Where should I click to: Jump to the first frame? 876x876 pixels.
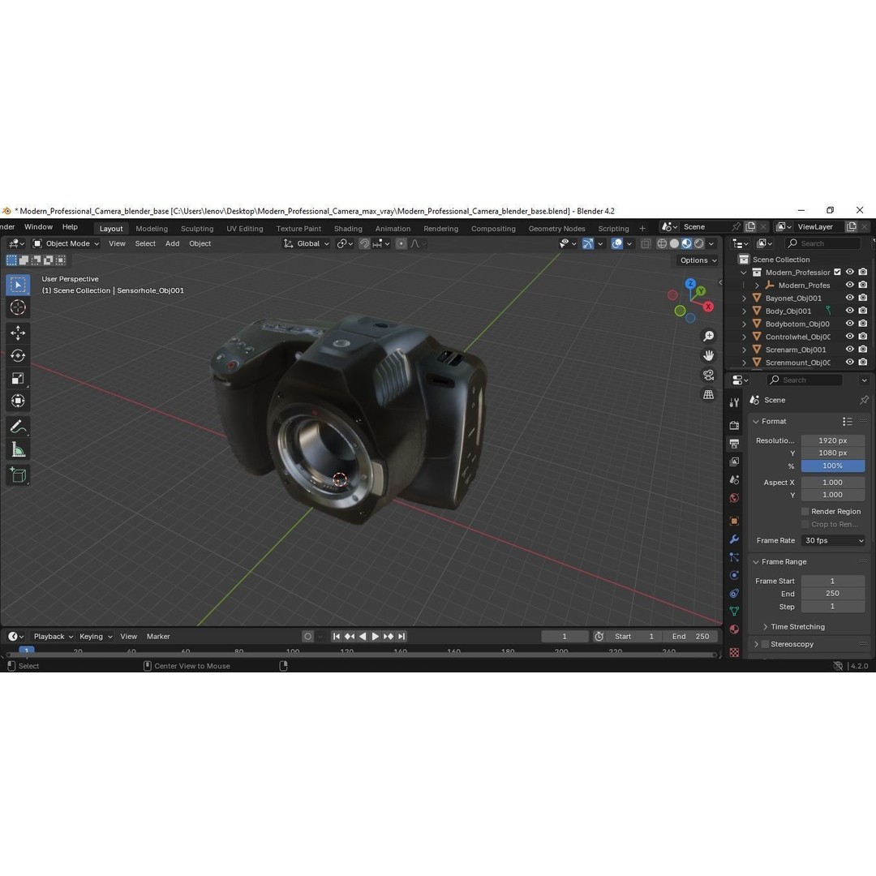click(x=337, y=637)
